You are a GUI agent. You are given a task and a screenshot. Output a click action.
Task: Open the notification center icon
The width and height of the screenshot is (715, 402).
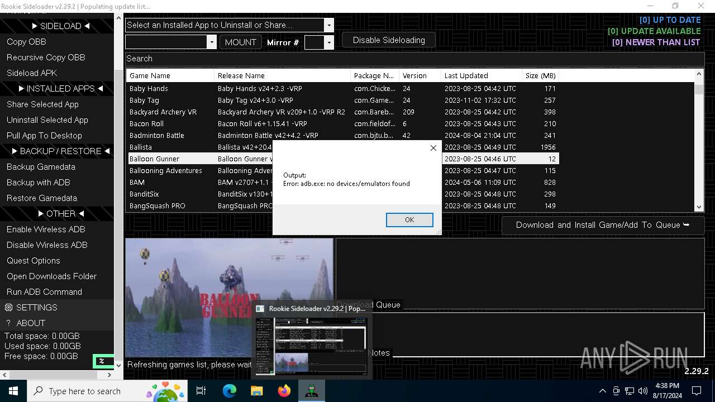697,391
